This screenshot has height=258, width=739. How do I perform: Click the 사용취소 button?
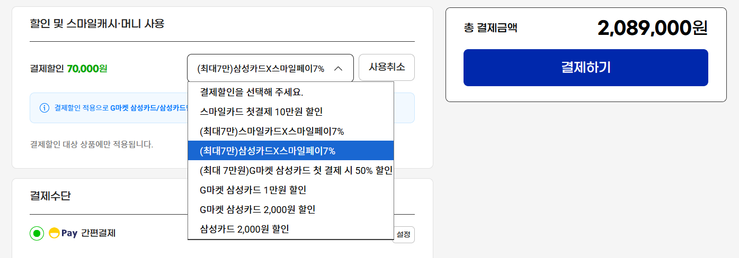(x=386, y=67)
